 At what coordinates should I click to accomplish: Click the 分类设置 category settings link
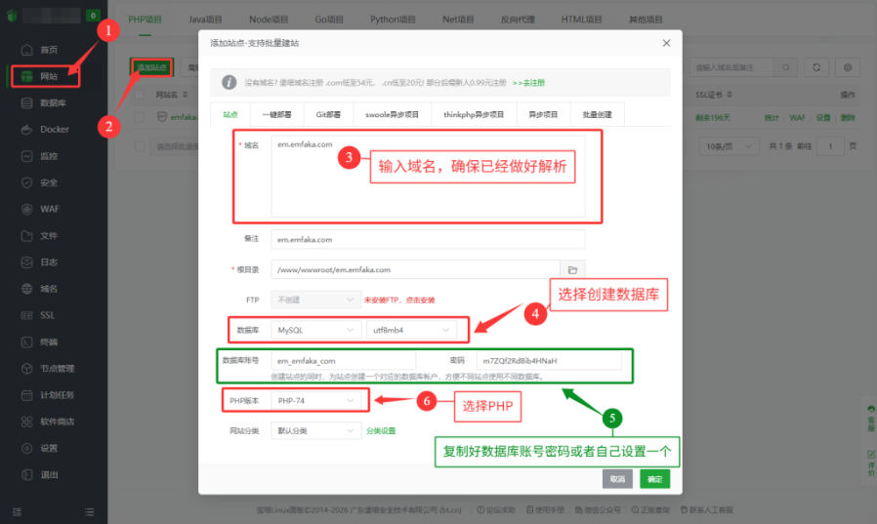[x=381, y=430]
